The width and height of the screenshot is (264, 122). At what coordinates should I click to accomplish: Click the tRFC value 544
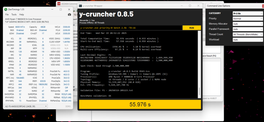[x=20, y=81]
